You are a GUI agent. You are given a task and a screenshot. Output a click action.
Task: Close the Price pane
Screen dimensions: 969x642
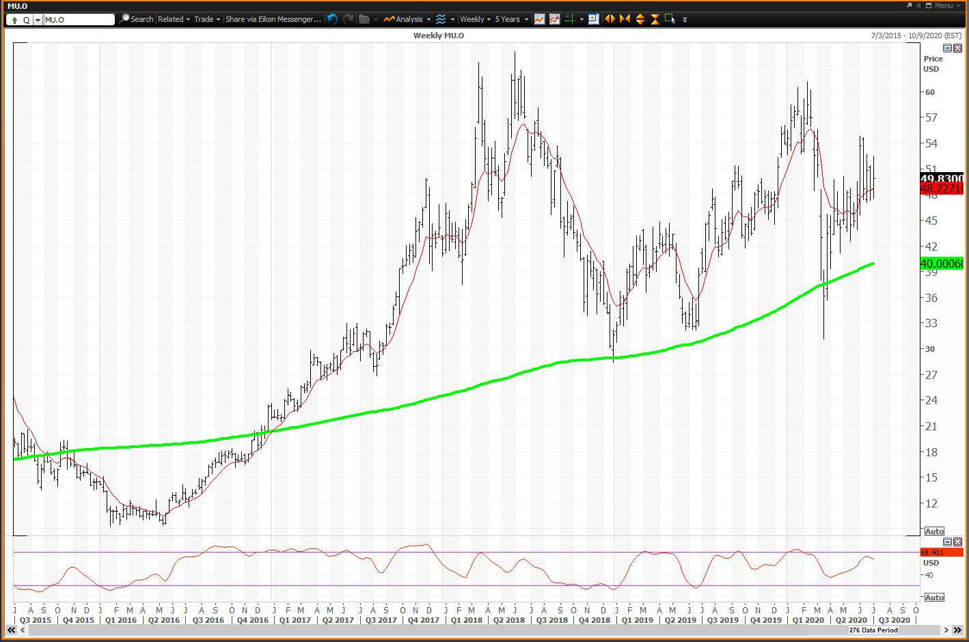957,48
